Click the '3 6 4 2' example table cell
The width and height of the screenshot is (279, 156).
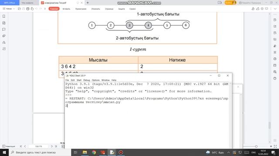click(x=99, y=67)
